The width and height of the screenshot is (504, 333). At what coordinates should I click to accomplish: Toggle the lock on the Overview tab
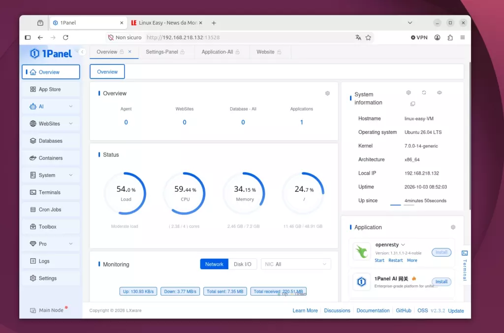click(x=122, y=52)
